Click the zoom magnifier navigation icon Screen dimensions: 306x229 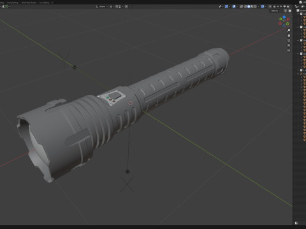click(289, 31)
